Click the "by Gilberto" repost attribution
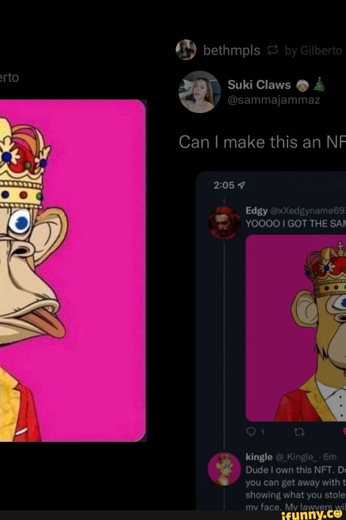The height and width of the screenshot is (520, 346). 313,51
